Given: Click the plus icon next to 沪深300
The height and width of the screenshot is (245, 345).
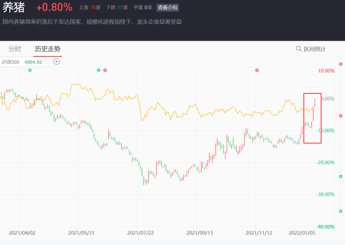Looking at the screenshot, I should tap(56, 62).
